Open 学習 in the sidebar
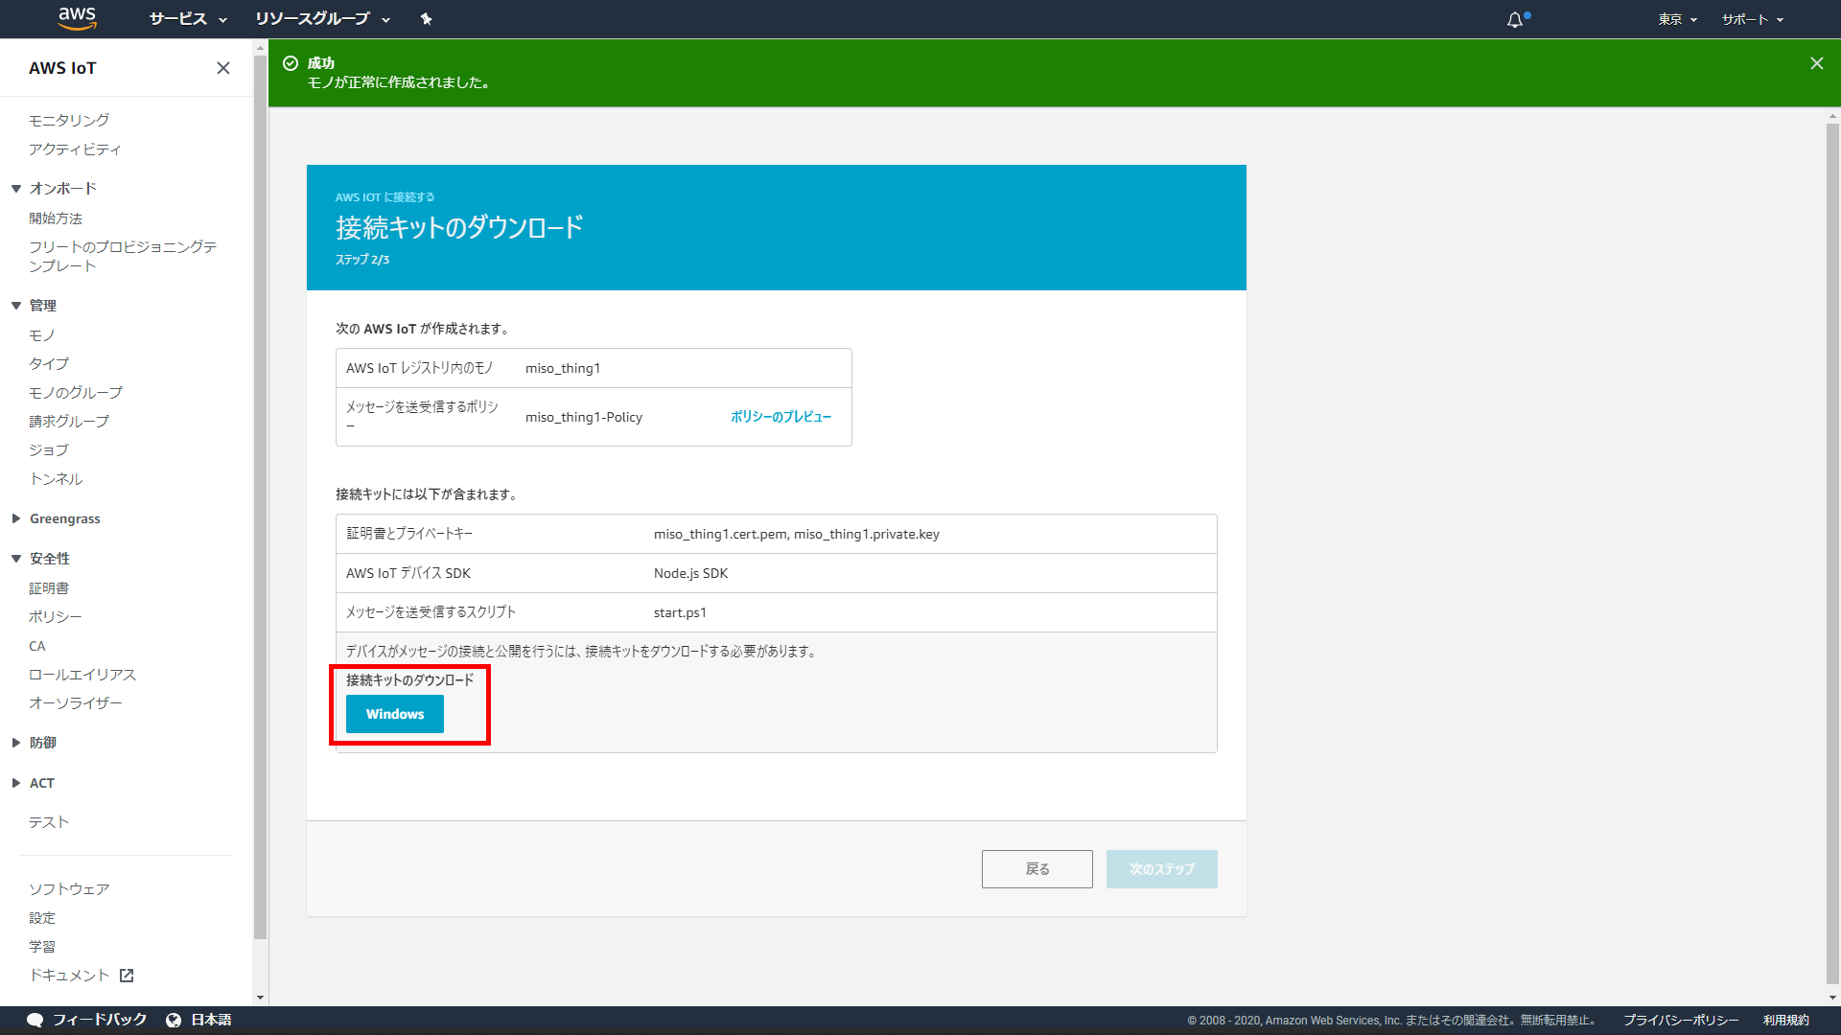Viewport: 1841px width, 1035px height. click(x=42, y=946)
